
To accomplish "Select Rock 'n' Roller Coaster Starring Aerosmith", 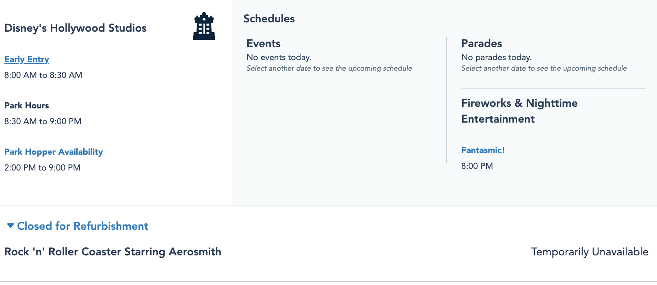I will (113, 252).
